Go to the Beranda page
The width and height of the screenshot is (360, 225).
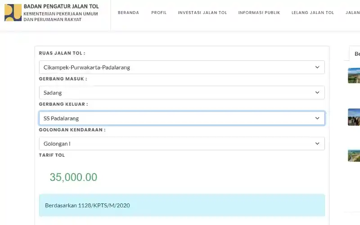pyautogui.click(x=128, y=13)
